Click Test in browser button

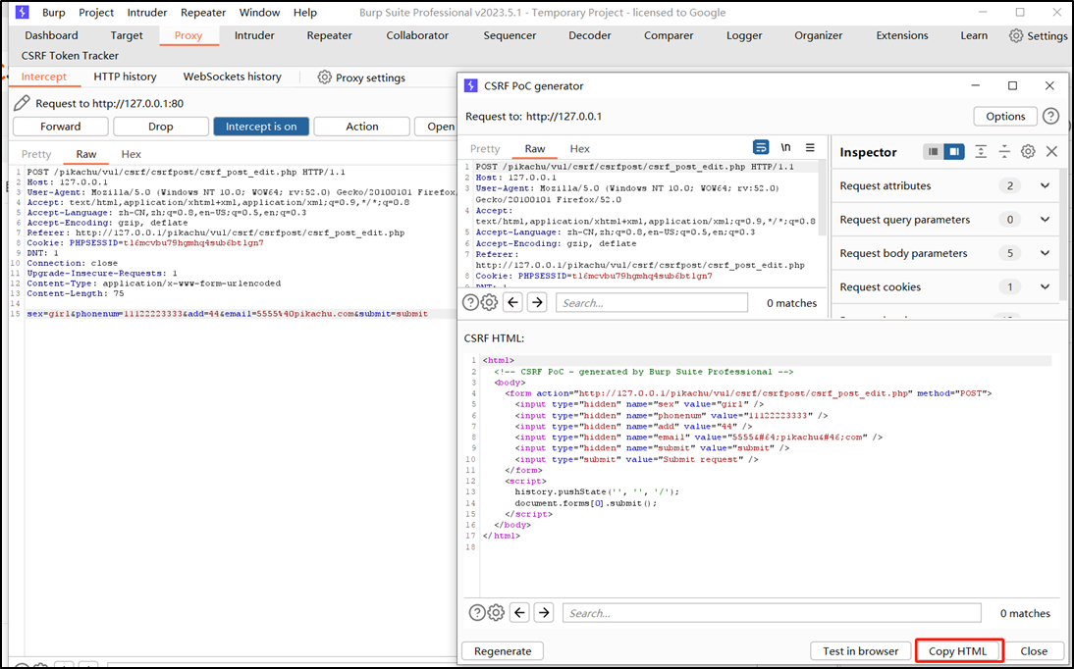[x=860, y=651]
